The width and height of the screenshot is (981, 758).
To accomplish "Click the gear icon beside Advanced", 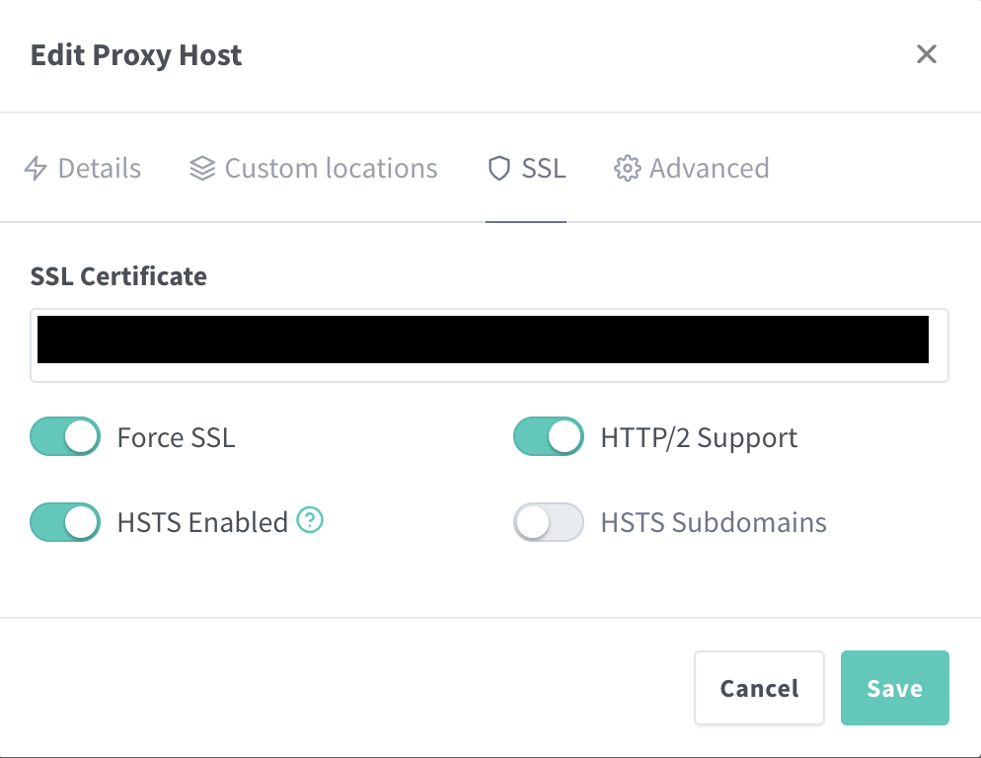I will [627, 169].
